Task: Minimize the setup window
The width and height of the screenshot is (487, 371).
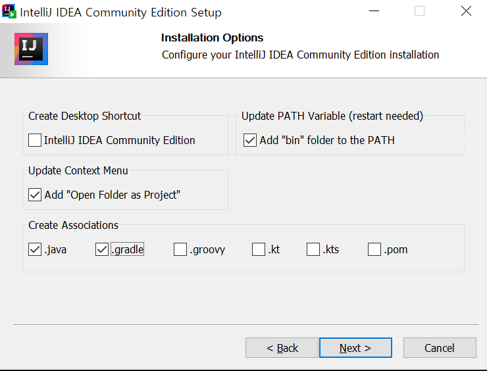Action: tap(374, 11)
